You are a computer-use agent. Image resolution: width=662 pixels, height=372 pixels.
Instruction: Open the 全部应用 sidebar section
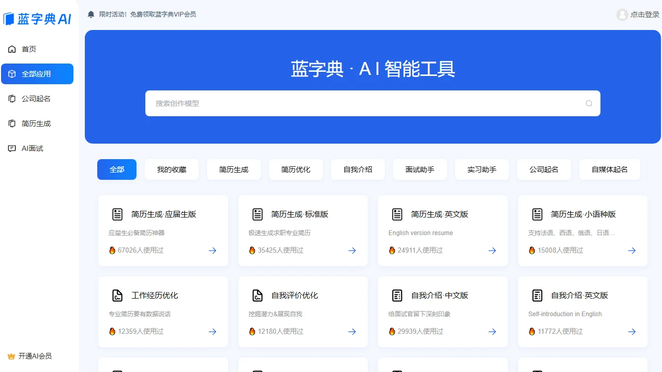[x=37, y=74]
